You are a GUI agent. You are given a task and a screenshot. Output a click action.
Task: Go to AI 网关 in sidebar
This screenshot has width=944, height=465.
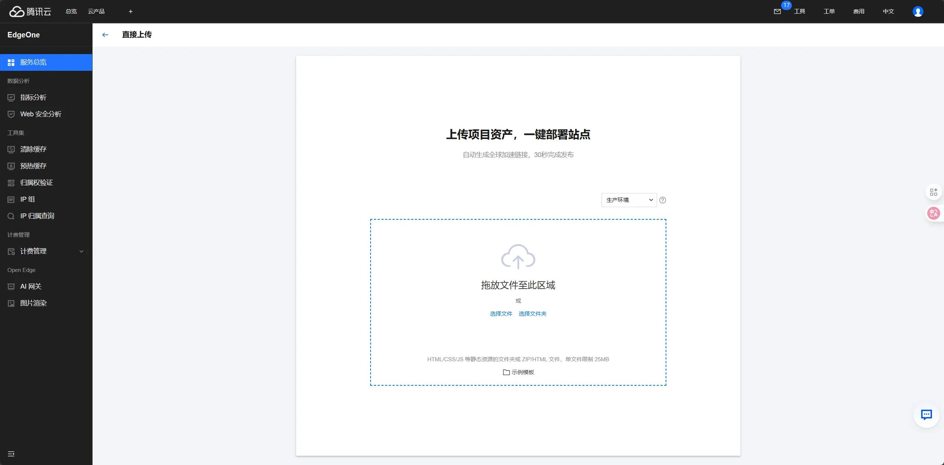pyautogui.click(x=31, y=286)
